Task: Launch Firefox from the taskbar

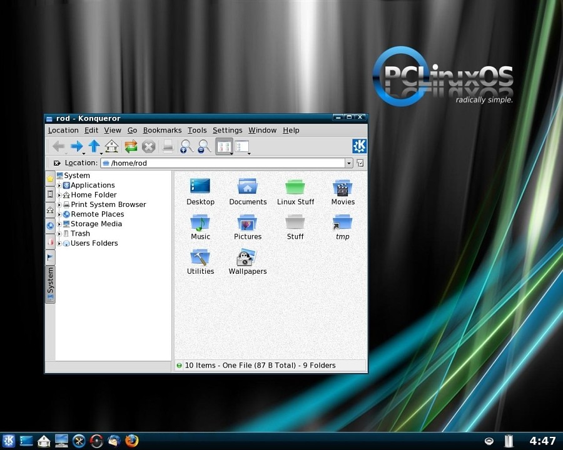Action: 132,441
